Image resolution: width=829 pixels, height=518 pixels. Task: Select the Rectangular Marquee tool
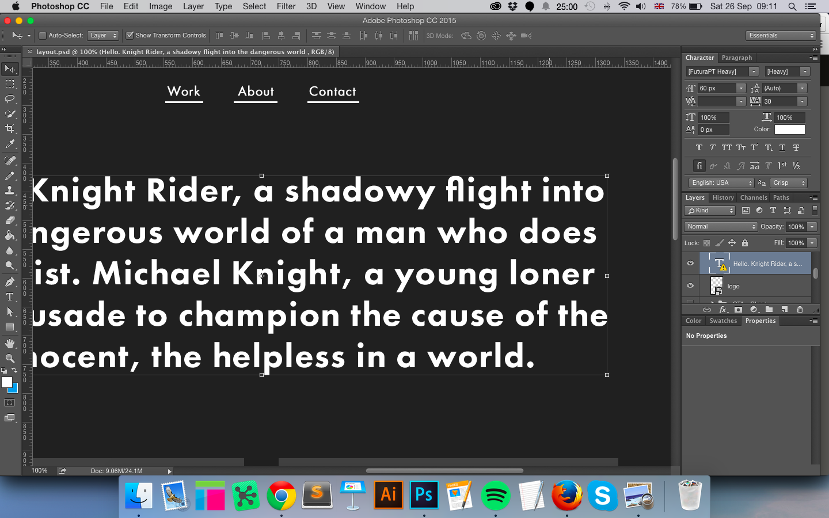tap(10, 84)
